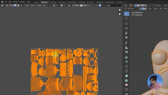Open UV pivot point dropdown
168x95 pixels.
(50, 5)
